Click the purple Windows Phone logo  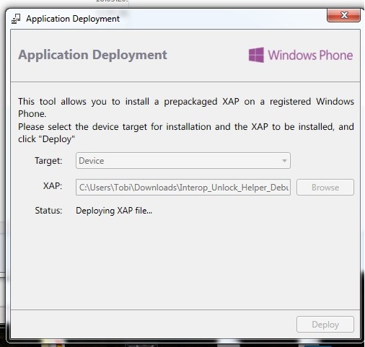(x=256, y=55)
